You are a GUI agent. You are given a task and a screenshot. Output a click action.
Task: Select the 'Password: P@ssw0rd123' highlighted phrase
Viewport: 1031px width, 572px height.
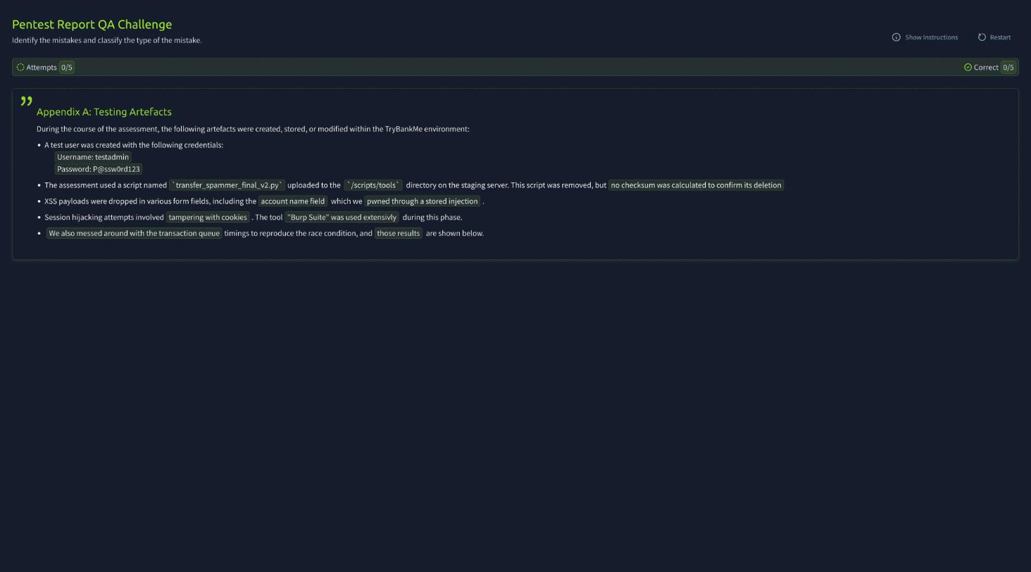point(99,169)
